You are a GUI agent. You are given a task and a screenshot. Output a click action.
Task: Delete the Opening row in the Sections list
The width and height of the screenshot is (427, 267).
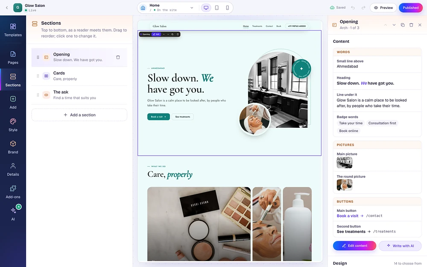point(118,57)
